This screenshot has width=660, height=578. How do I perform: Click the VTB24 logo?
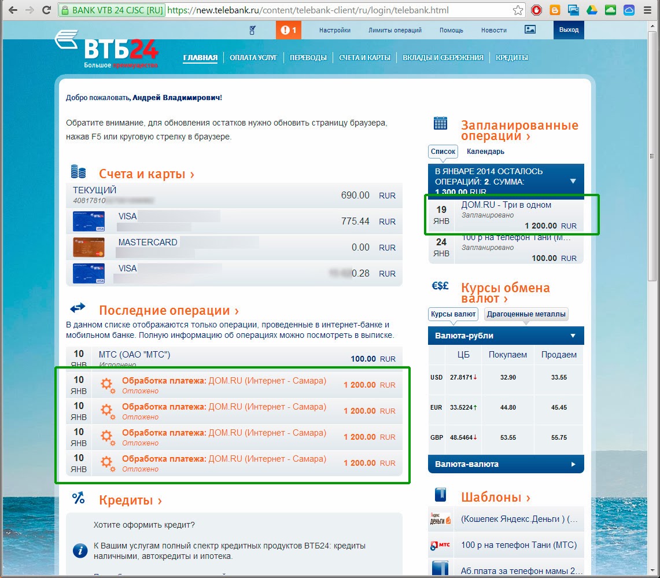coord(107,49)
